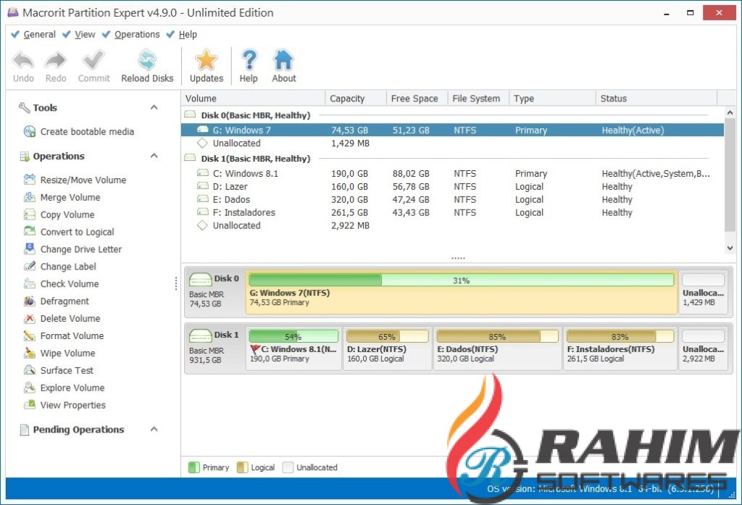
Task: Click the Disk 1 drive icon in map
Action: pos(200,335)
